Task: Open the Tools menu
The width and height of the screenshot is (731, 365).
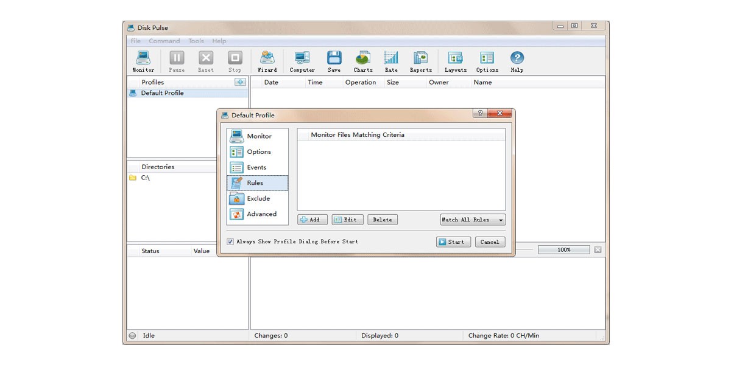Action: tap(196, 41)
